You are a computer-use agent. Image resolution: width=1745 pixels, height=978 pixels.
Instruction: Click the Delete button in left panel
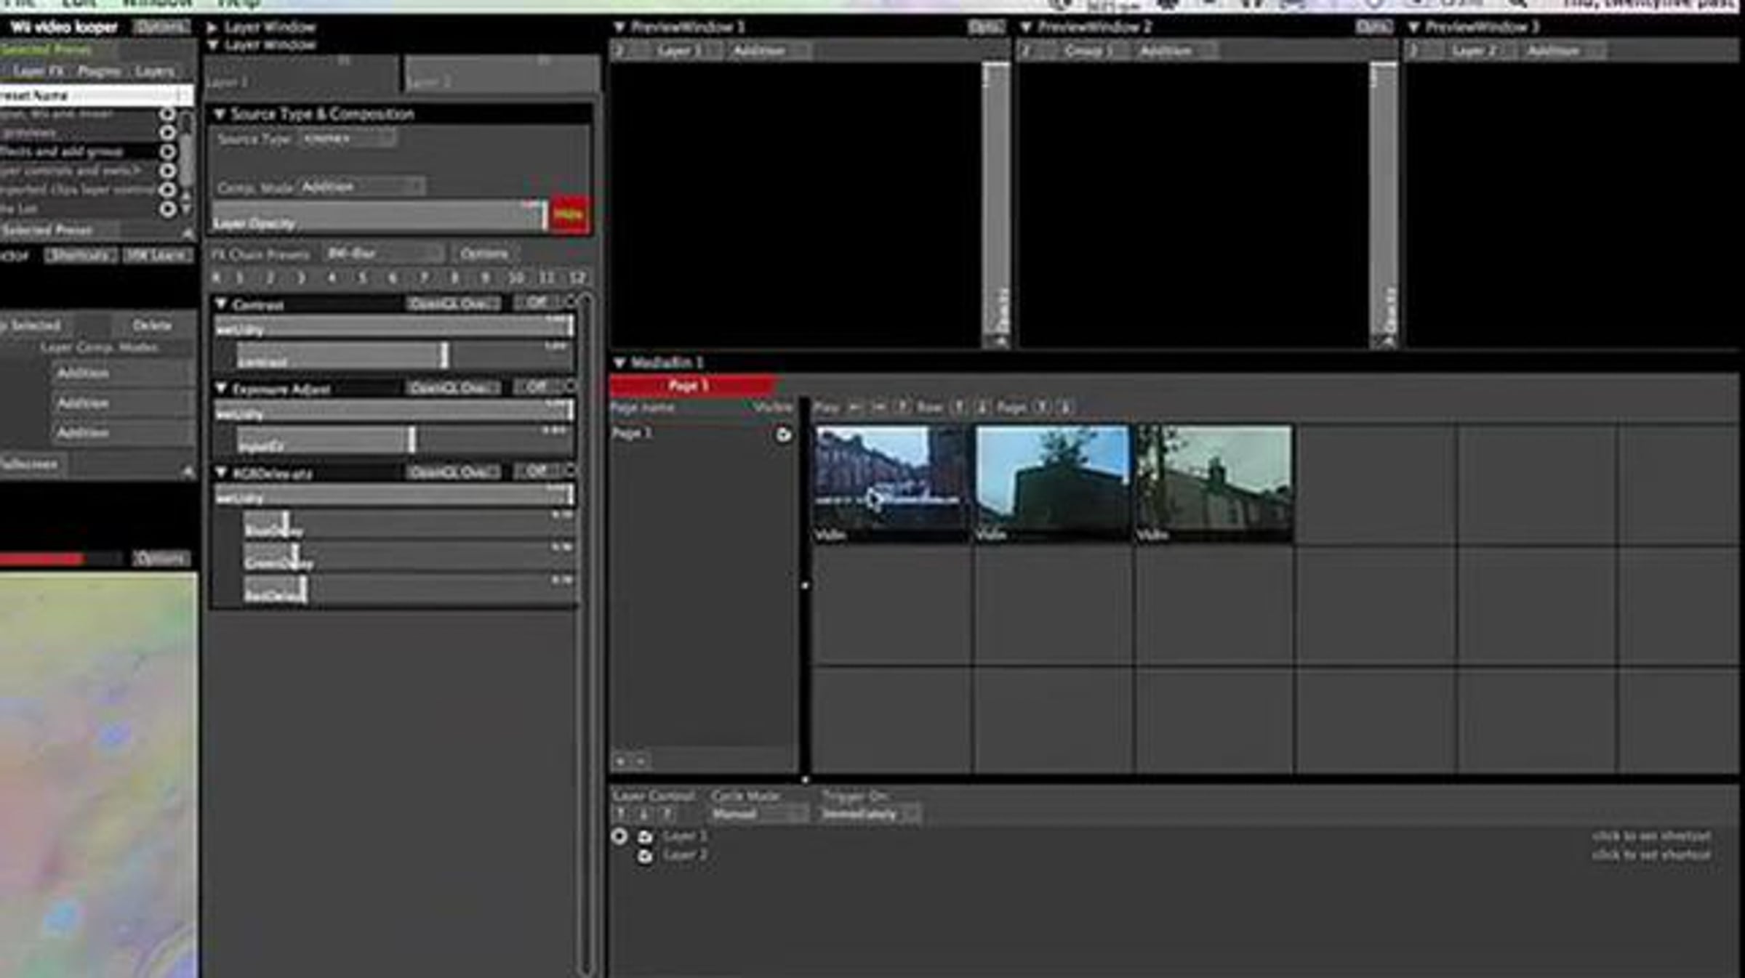point(152,326)
